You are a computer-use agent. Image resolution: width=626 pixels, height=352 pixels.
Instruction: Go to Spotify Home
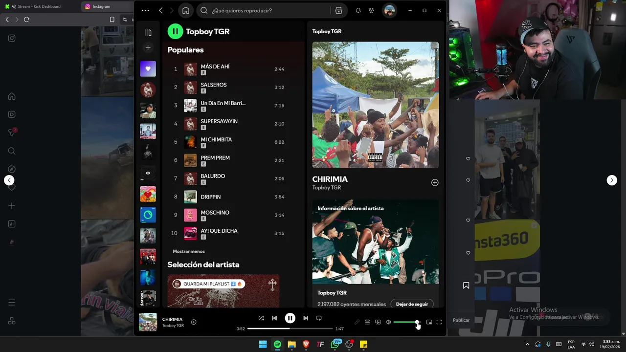[186, 10]
